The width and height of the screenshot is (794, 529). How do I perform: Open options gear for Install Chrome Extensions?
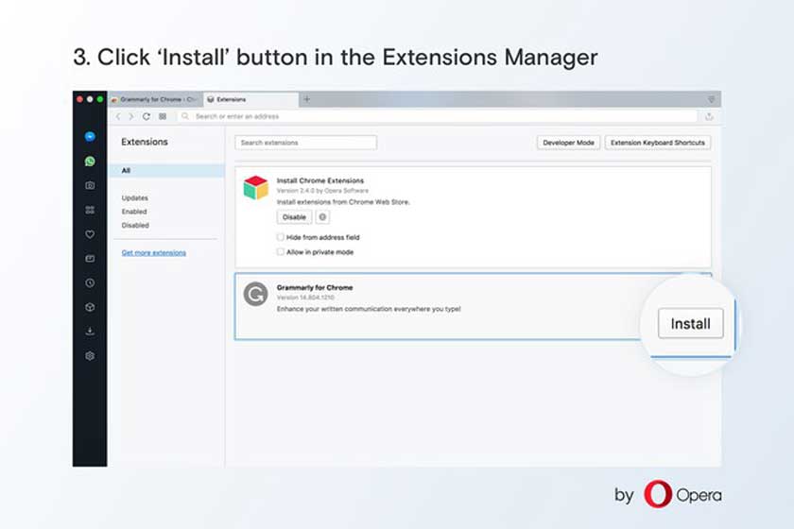click(x=322, y=217)
